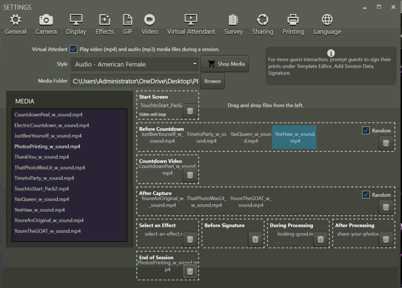Screen dimensions: 402x288
Task: Click the Browse button
Action: (x=213, y=81)
